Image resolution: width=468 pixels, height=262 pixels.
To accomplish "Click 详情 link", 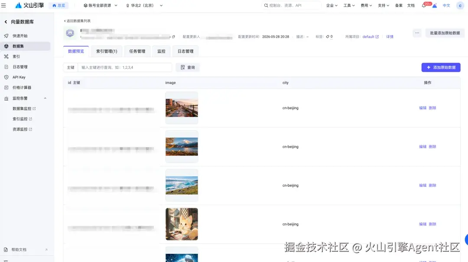I will (x=390, y=37).
